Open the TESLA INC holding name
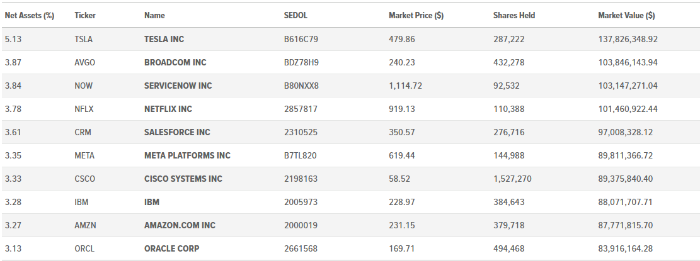700x261 pixels. 164,39
